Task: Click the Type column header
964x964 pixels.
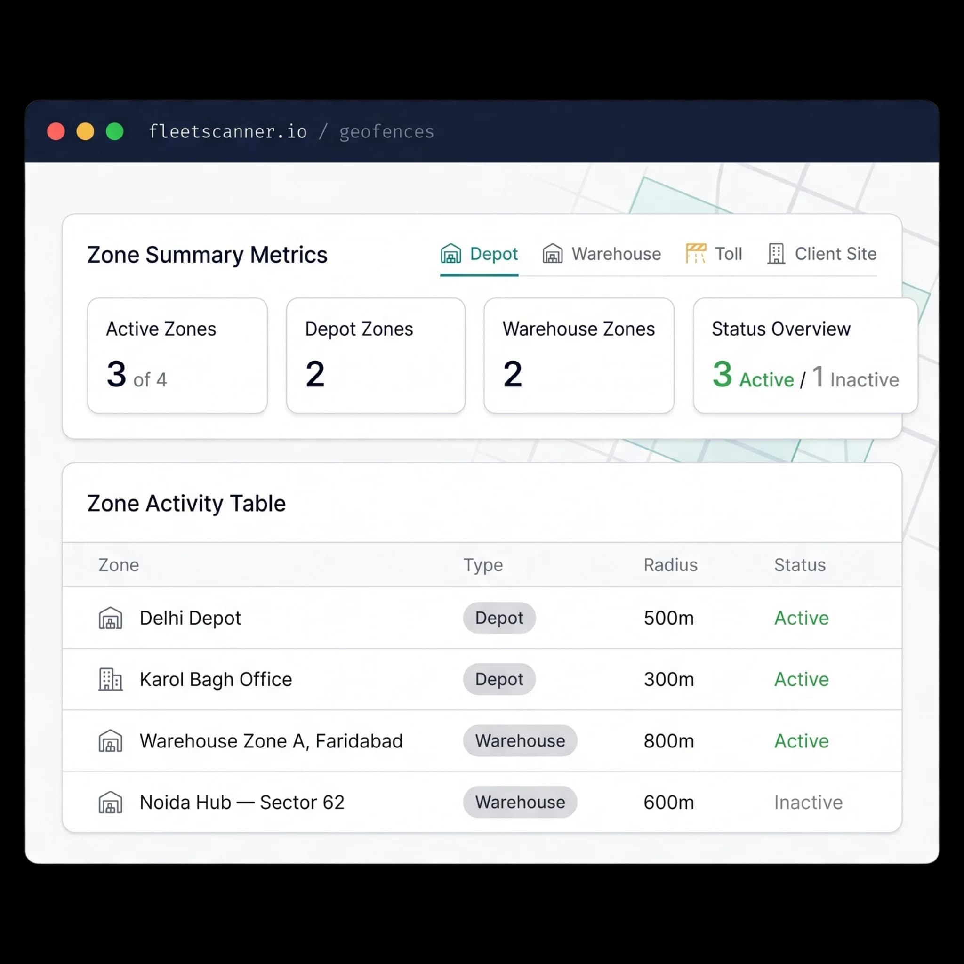Action: tap(483, 565)
